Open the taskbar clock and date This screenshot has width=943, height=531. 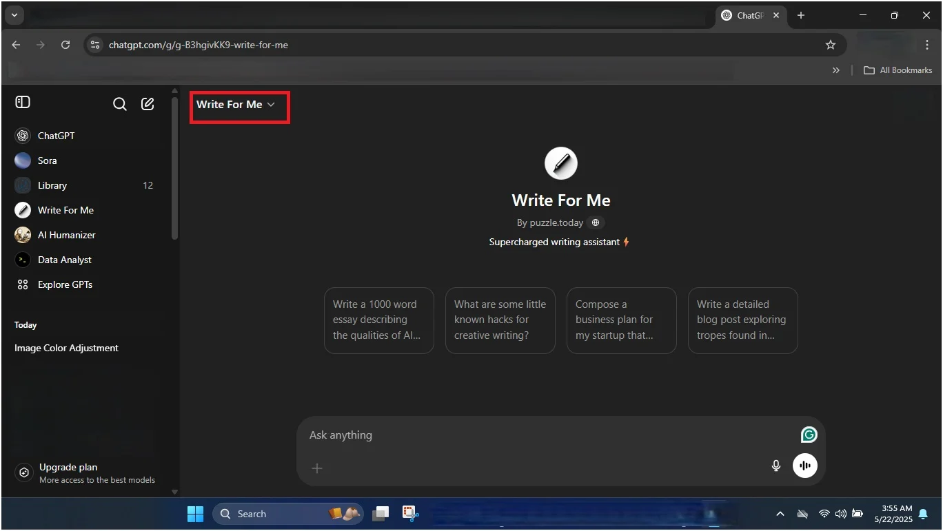coord(893,514)
